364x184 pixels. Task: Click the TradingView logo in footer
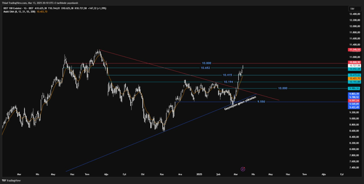[11, 180]
